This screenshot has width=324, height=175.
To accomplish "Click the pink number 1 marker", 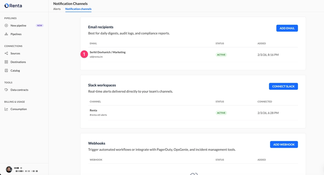I will point(84,54).
